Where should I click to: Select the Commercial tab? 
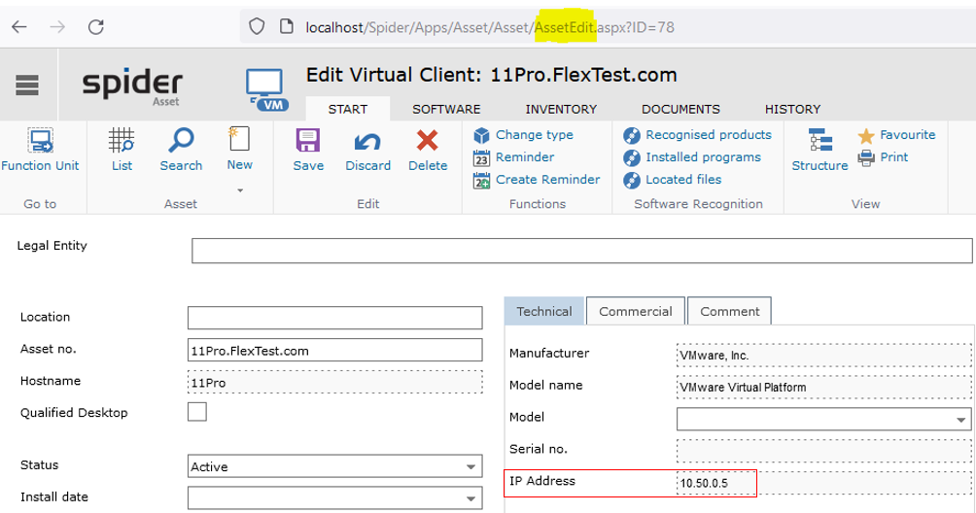coord(636,311)
